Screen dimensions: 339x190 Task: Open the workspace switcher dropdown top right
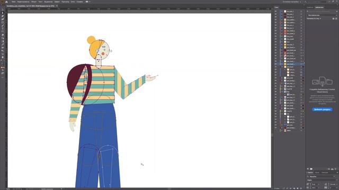(292, 2)
